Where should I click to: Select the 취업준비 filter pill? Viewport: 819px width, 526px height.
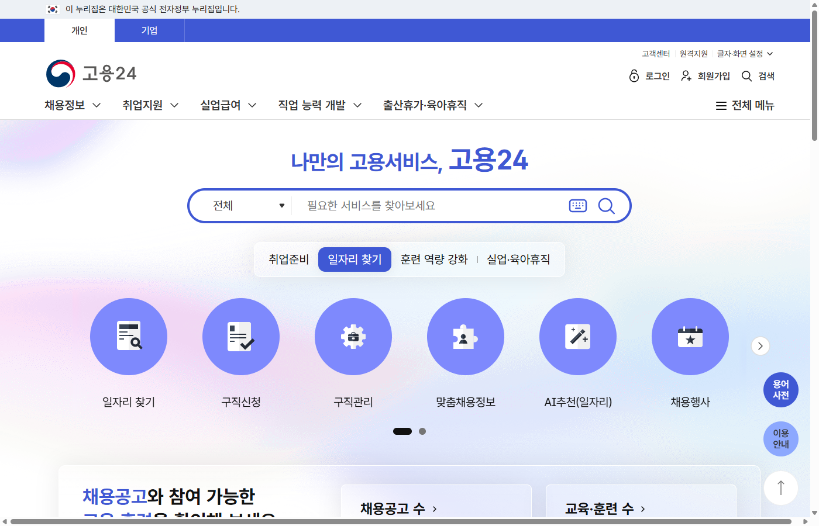[289, 259]
